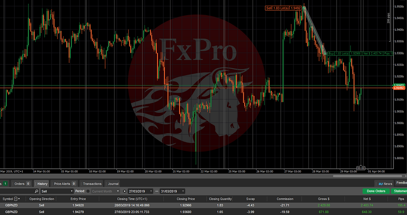Click closing quantity 1.65 cell

click(x=220, y=212)
